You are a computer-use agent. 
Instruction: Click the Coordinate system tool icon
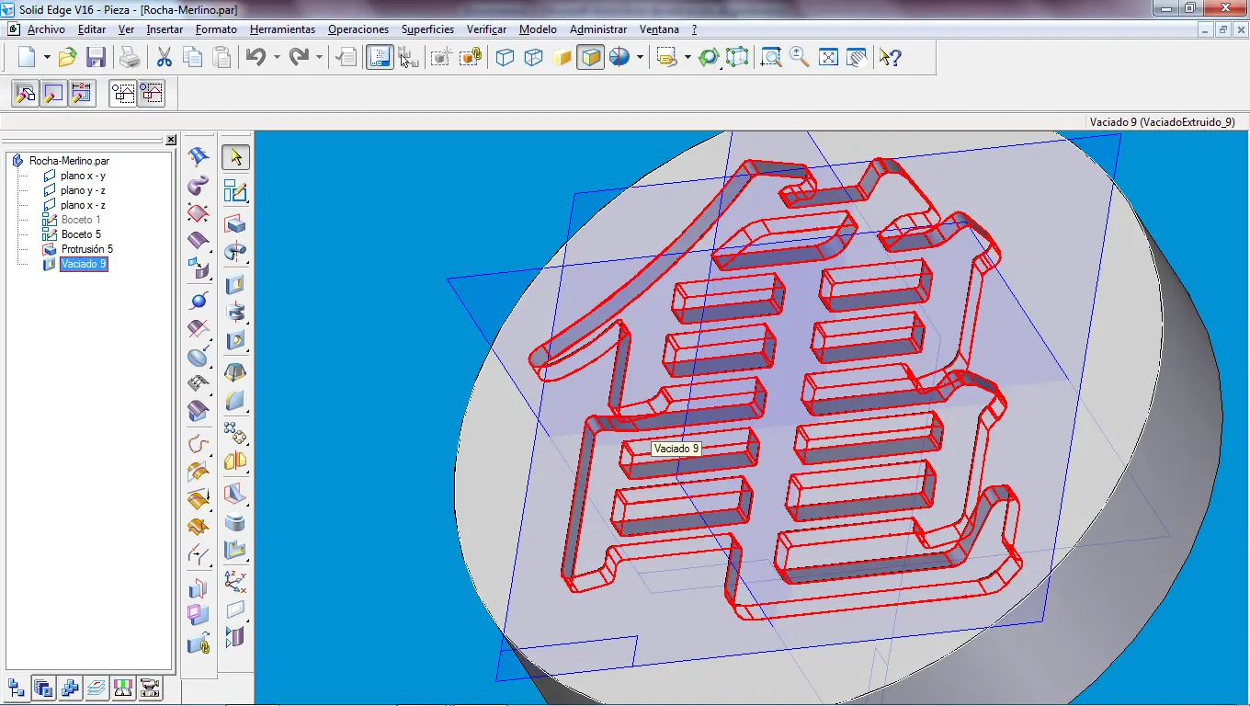click(x=236, y=580)
